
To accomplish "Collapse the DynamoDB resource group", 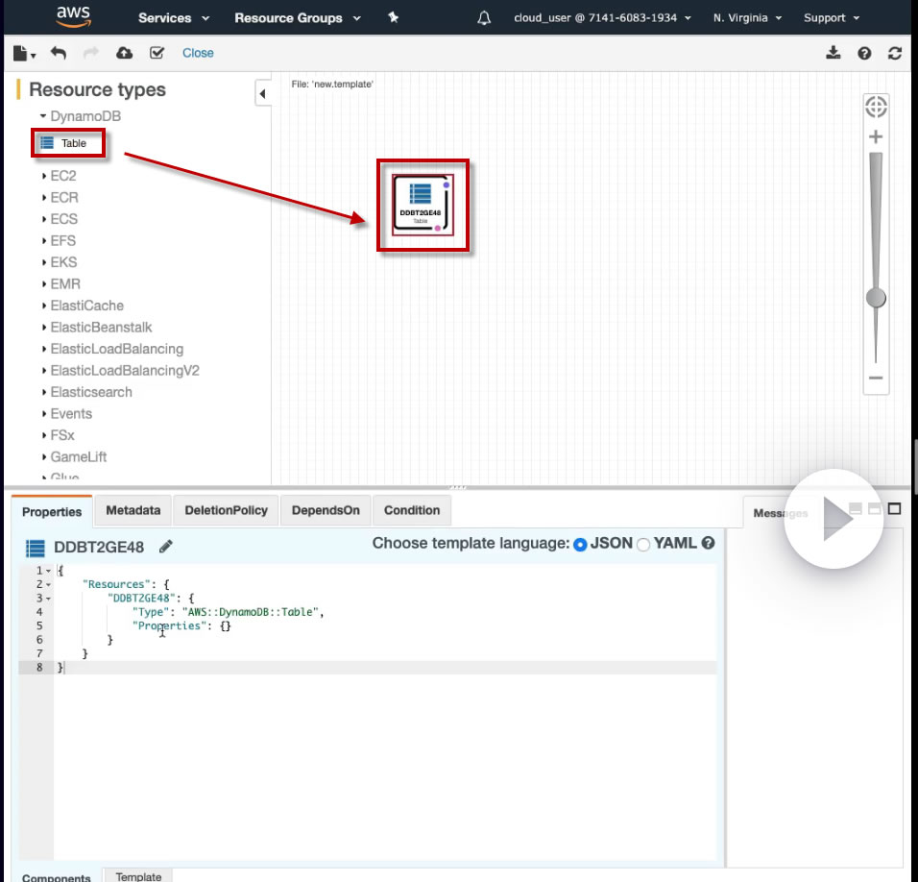I will pyautogui.click(x=43, y=116).
